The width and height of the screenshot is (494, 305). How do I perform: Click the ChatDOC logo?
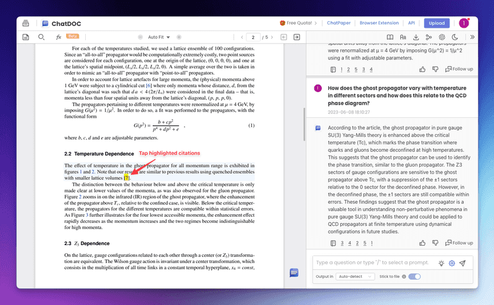62,23
